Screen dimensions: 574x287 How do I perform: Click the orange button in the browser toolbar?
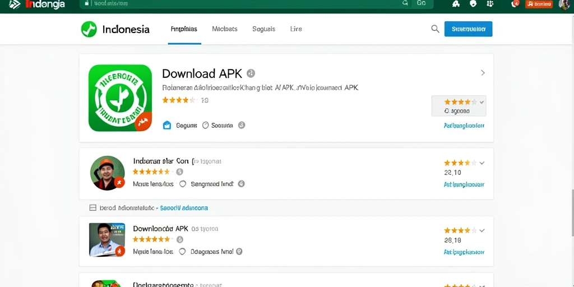coord(539,4)
